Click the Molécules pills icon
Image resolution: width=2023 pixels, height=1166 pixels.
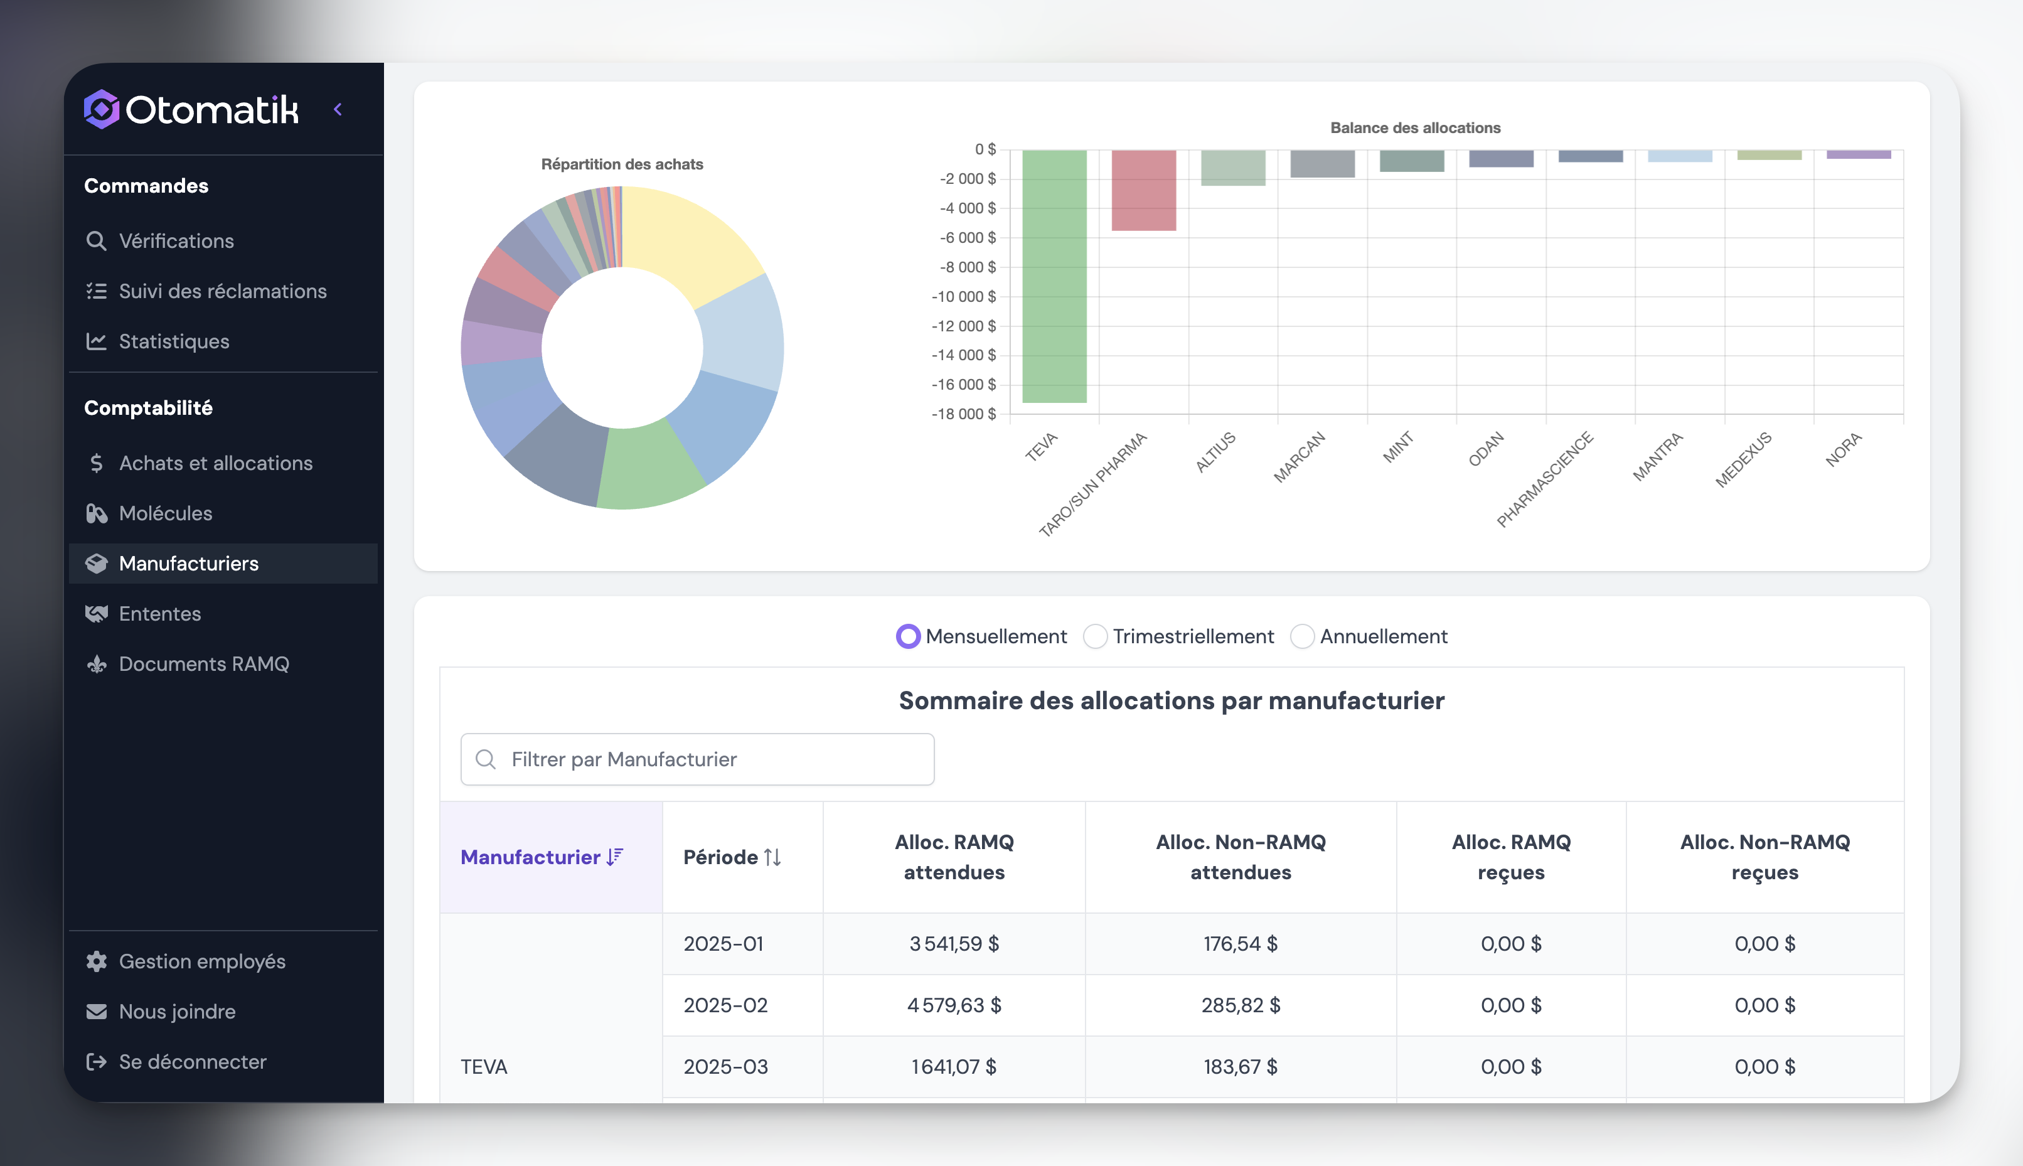pyautogui.click(x=96, y=513)
